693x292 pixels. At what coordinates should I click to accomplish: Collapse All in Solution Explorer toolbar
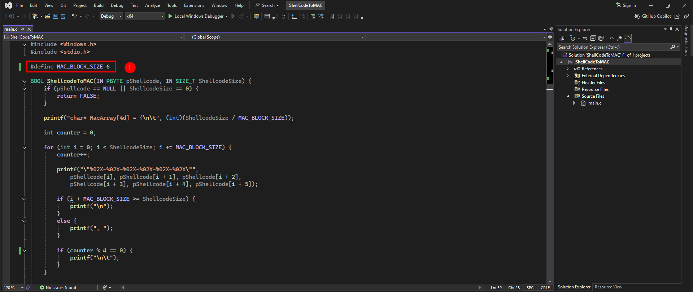pos(593,38)
